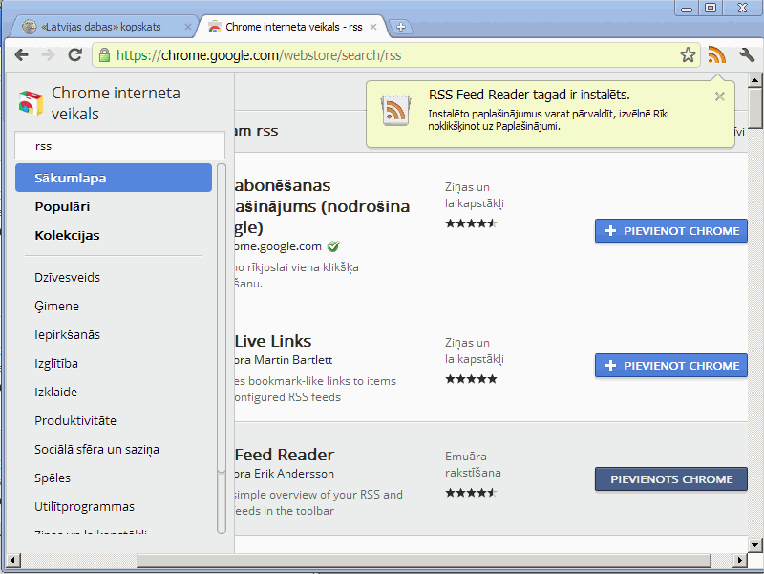Open the Iepirkšanās category
This screenshot has width=764, height=574.
(x=67, y=334)
